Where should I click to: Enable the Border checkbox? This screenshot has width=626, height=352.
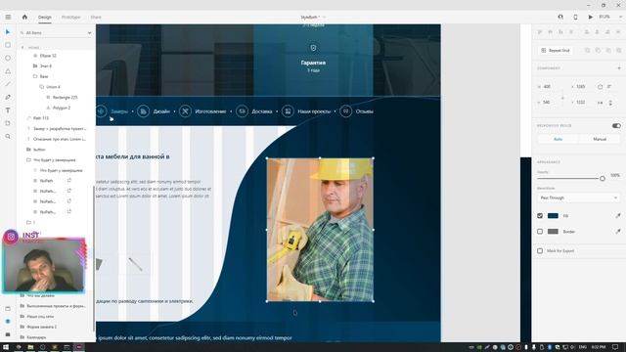540,232
